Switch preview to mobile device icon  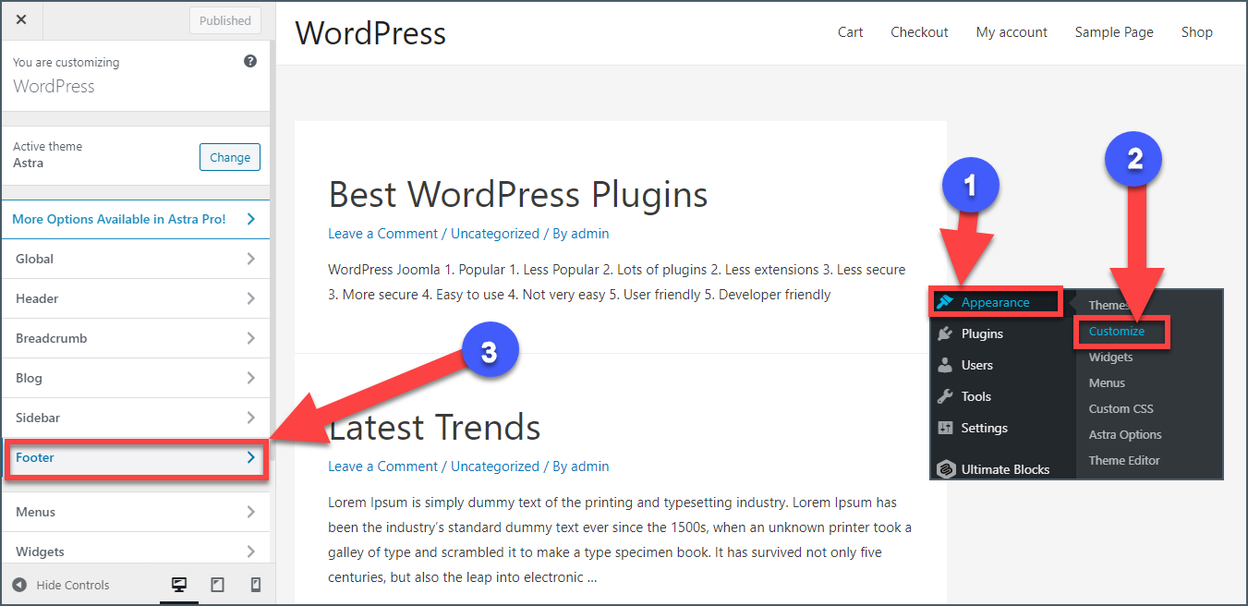coord(256,585)
